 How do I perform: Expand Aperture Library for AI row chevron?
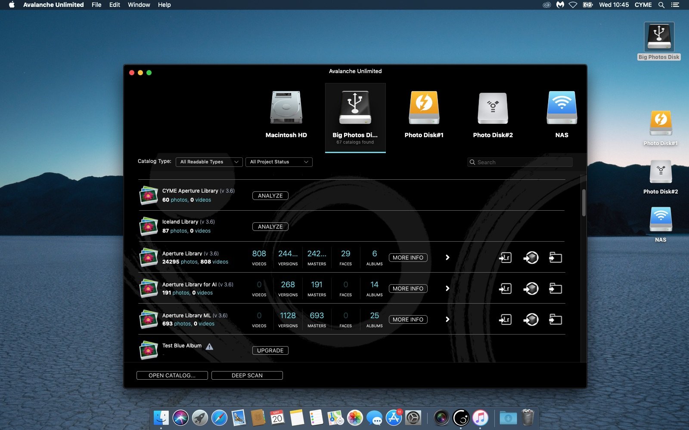[x=447, y=288]
